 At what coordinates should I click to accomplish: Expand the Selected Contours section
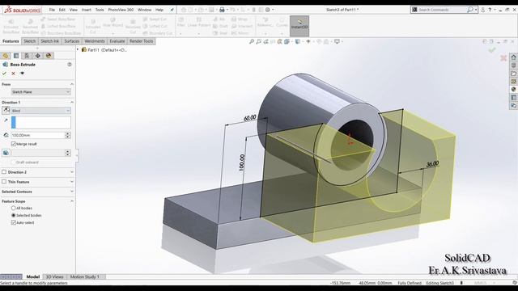pyautogui.click(x=72, y=192)
